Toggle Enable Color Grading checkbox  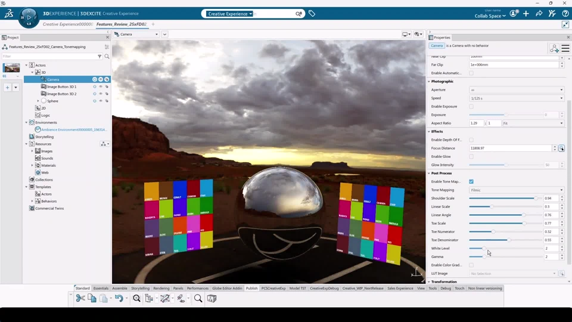coord(471,265)
